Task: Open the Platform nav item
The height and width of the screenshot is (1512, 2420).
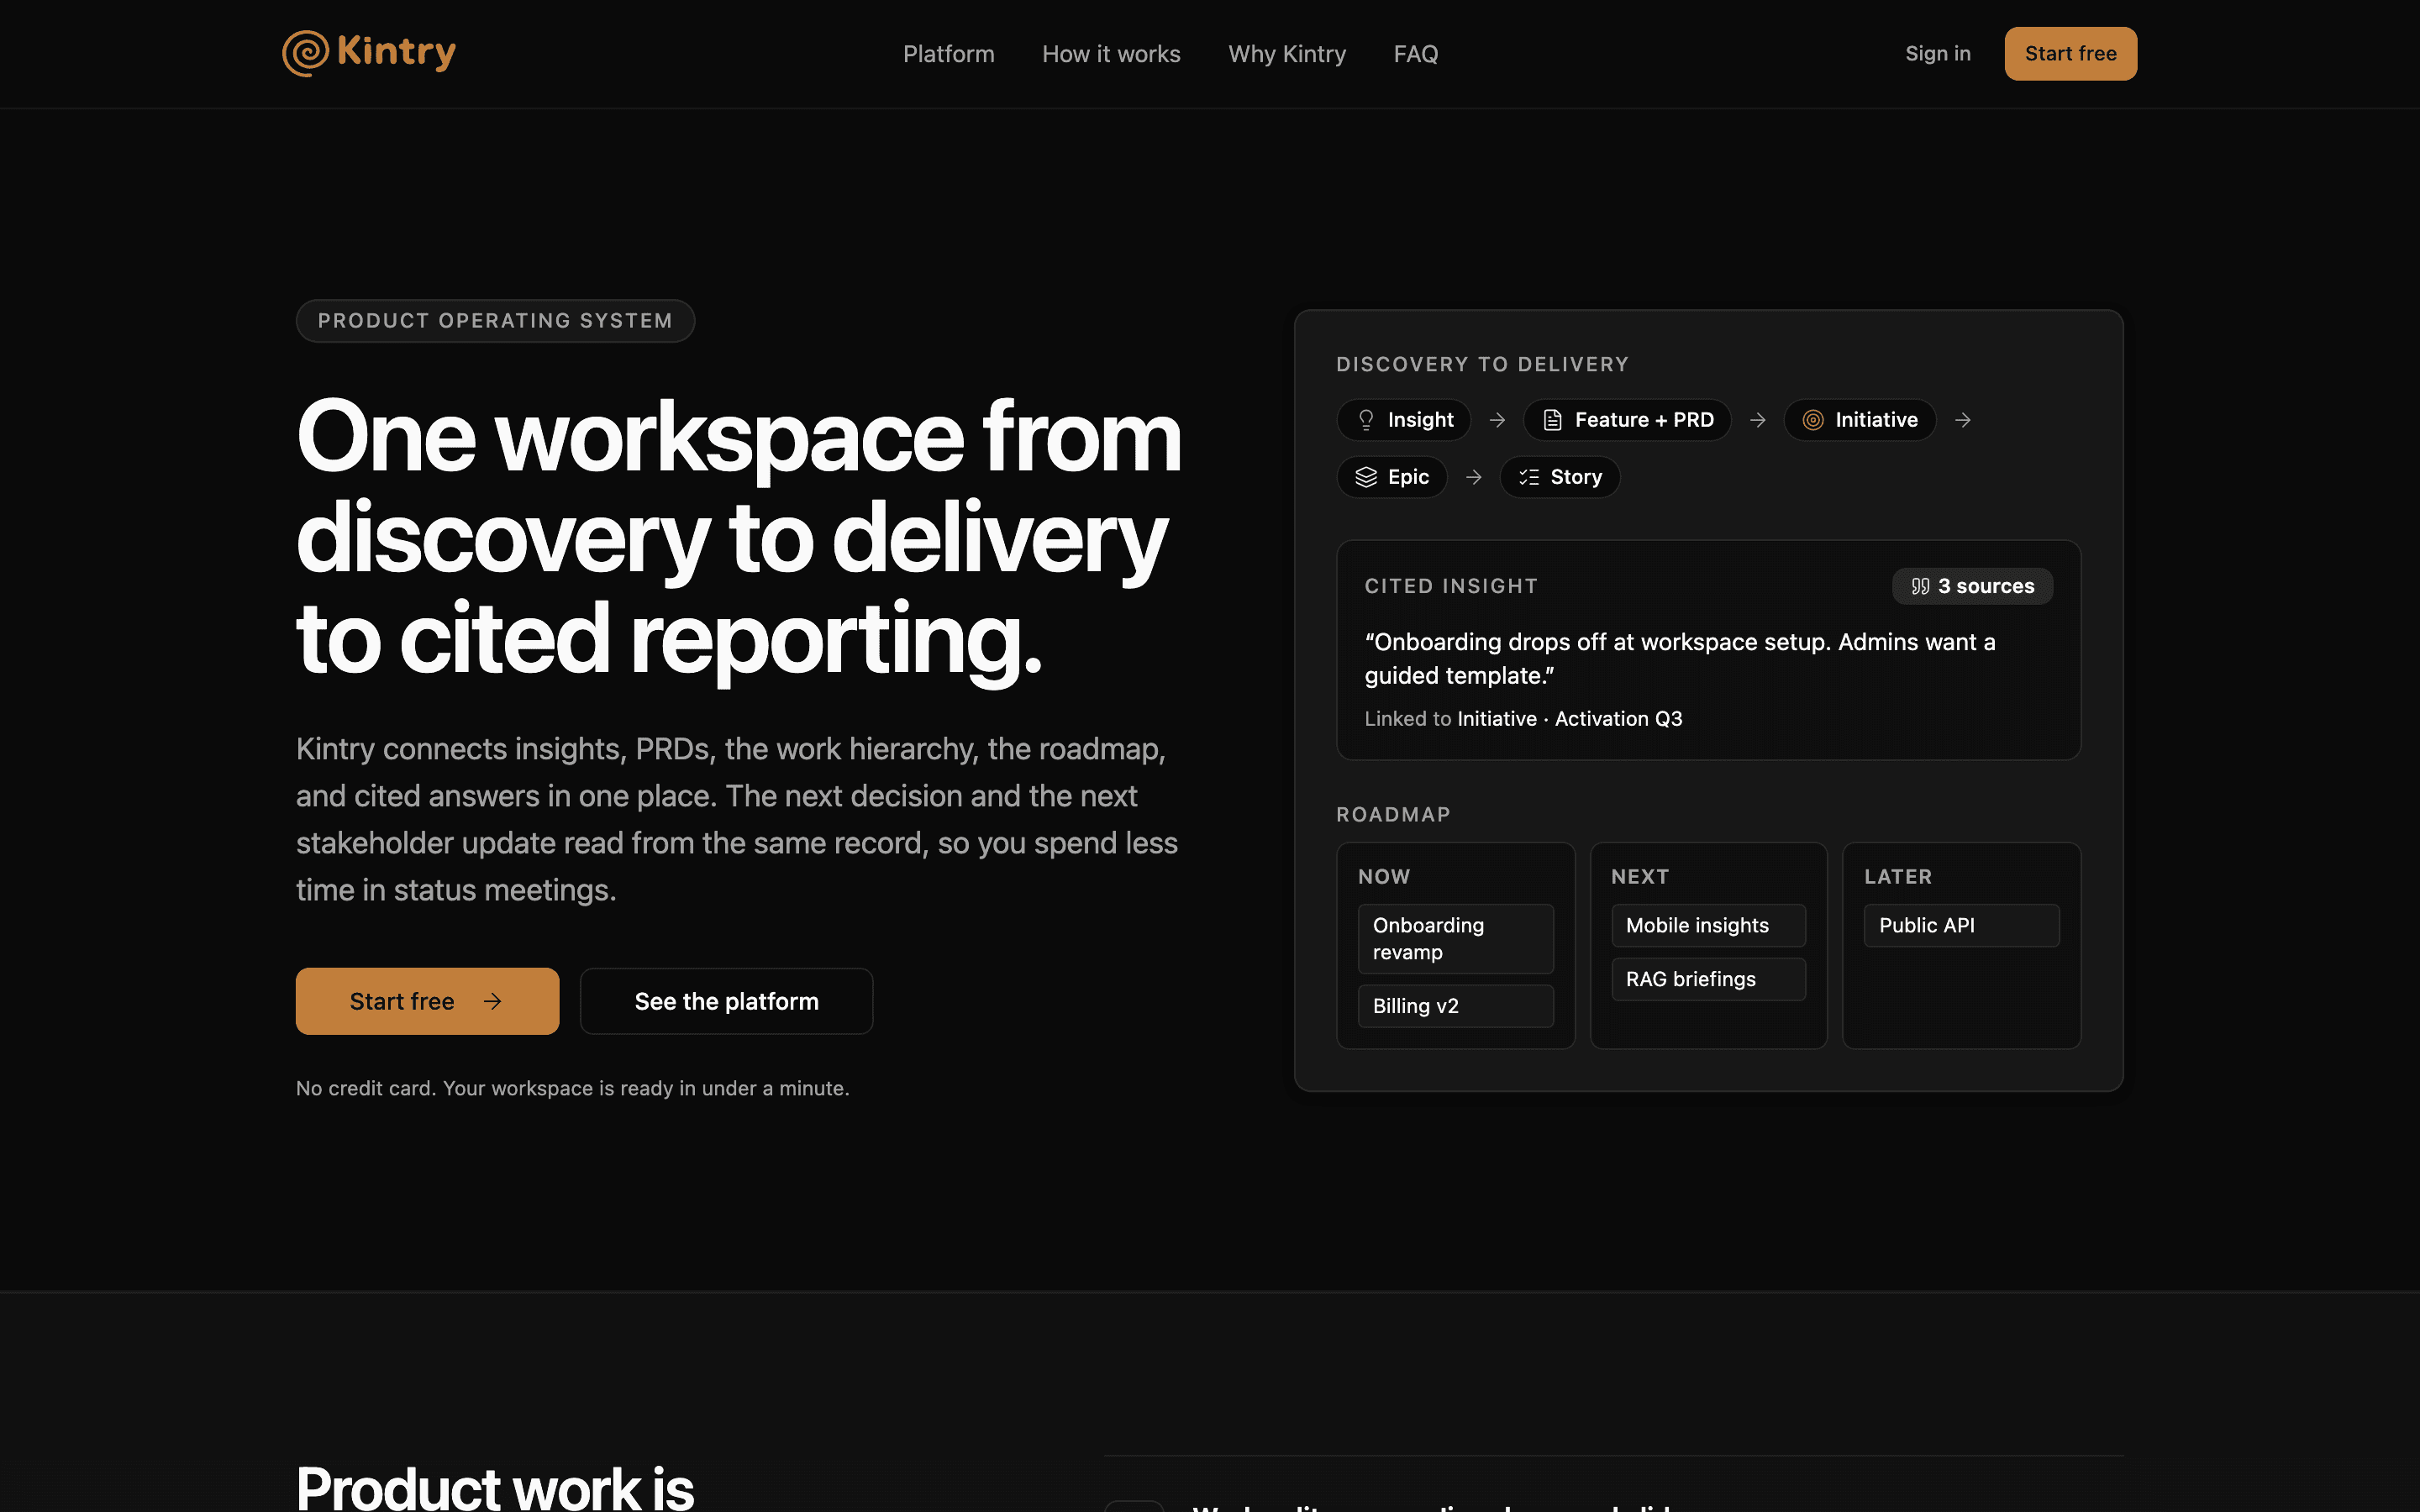Action: pyautogui.click(x=948, y=54)
